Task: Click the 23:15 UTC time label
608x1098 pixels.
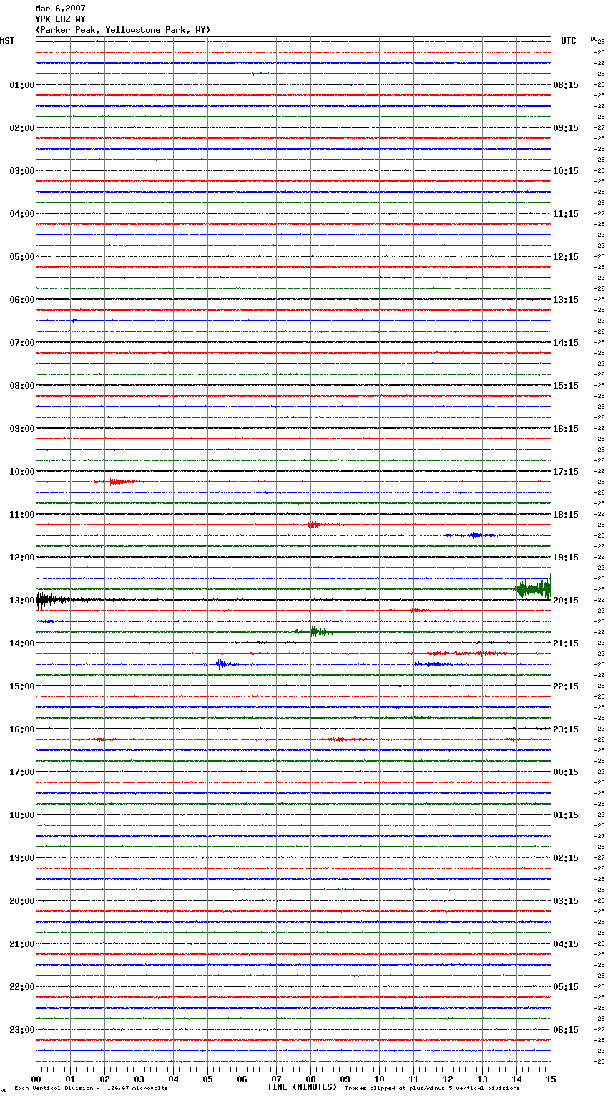Action: (566, 729)
